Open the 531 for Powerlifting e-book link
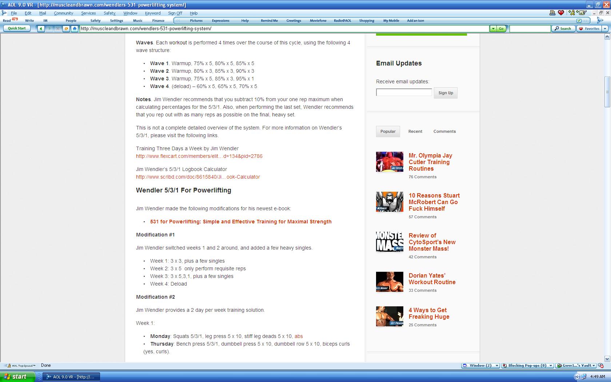611x382 pixels. point(241,222)
